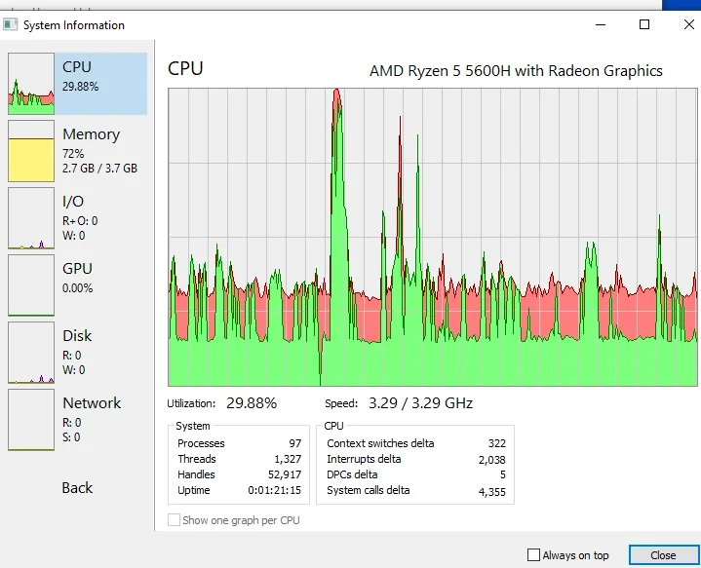Click the Close button at bottom
Image resolution: width=701 pixels, height=568 pixels.
coord(663,555)
